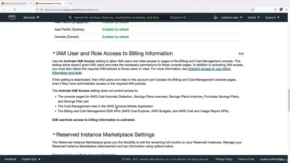Click the Firefox pocket save icon
This screenshot has height=163, width=290.
pos(275,10)
